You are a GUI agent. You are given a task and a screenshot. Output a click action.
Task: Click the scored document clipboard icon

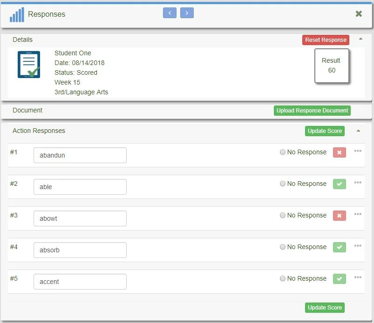click(x=28, y=66)
